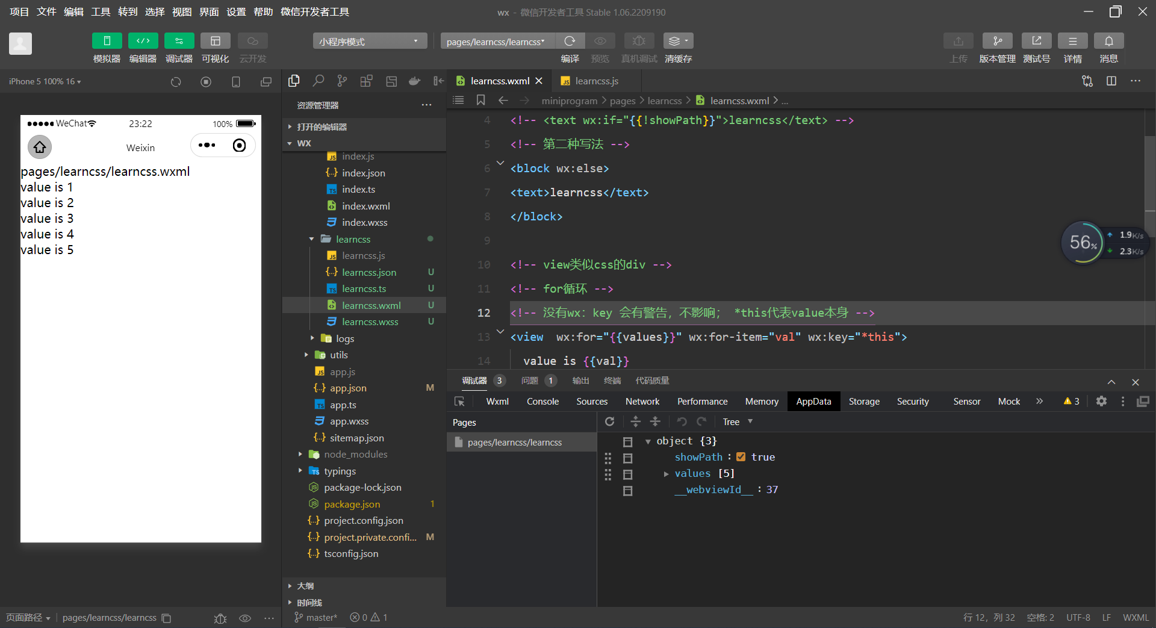Image resolution: width=1156 pixels, height=628 pixels.
Task: Expand the values array node
Action: (x=666, y=474)
